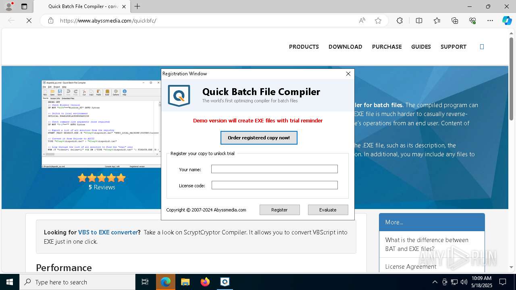This screenshot has height=290, width=516.
Task: Open browser Extensions icon
Action: [x=399, y=21]
